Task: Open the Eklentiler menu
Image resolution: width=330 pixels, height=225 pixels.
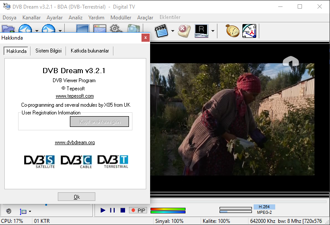Action: 170,17
